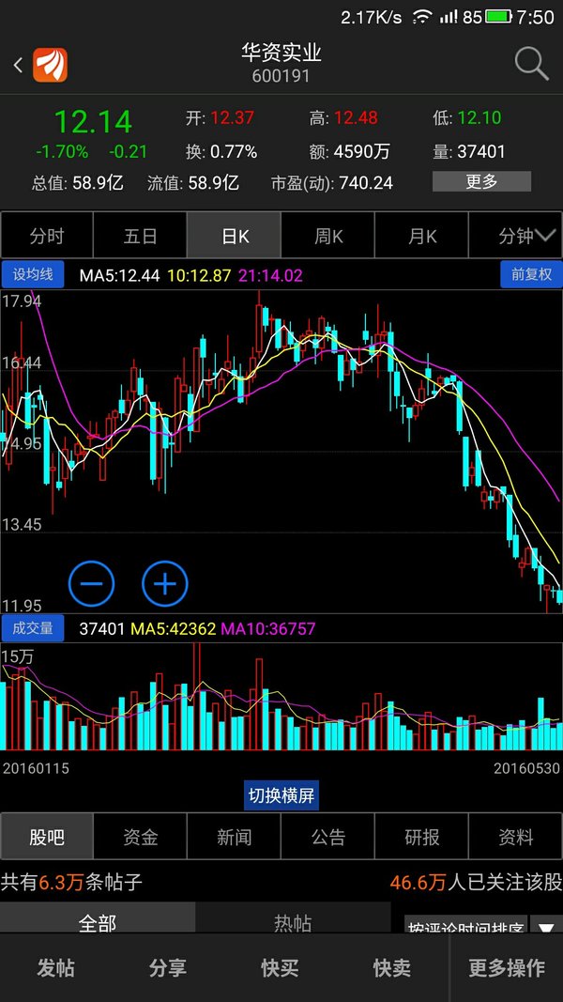The width and height of the screenshot is (563, 1002).
Task: Click current price 12.14
Action: point(93,121)
